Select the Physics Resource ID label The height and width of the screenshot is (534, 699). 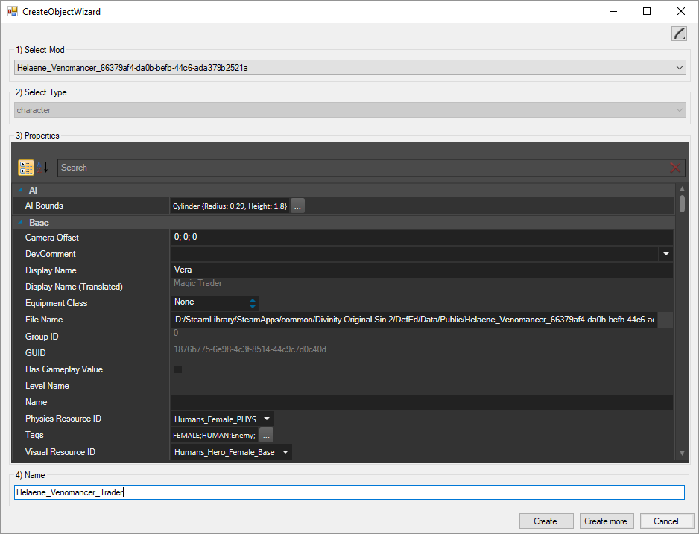pyautogui.click(x=63, y=419)
